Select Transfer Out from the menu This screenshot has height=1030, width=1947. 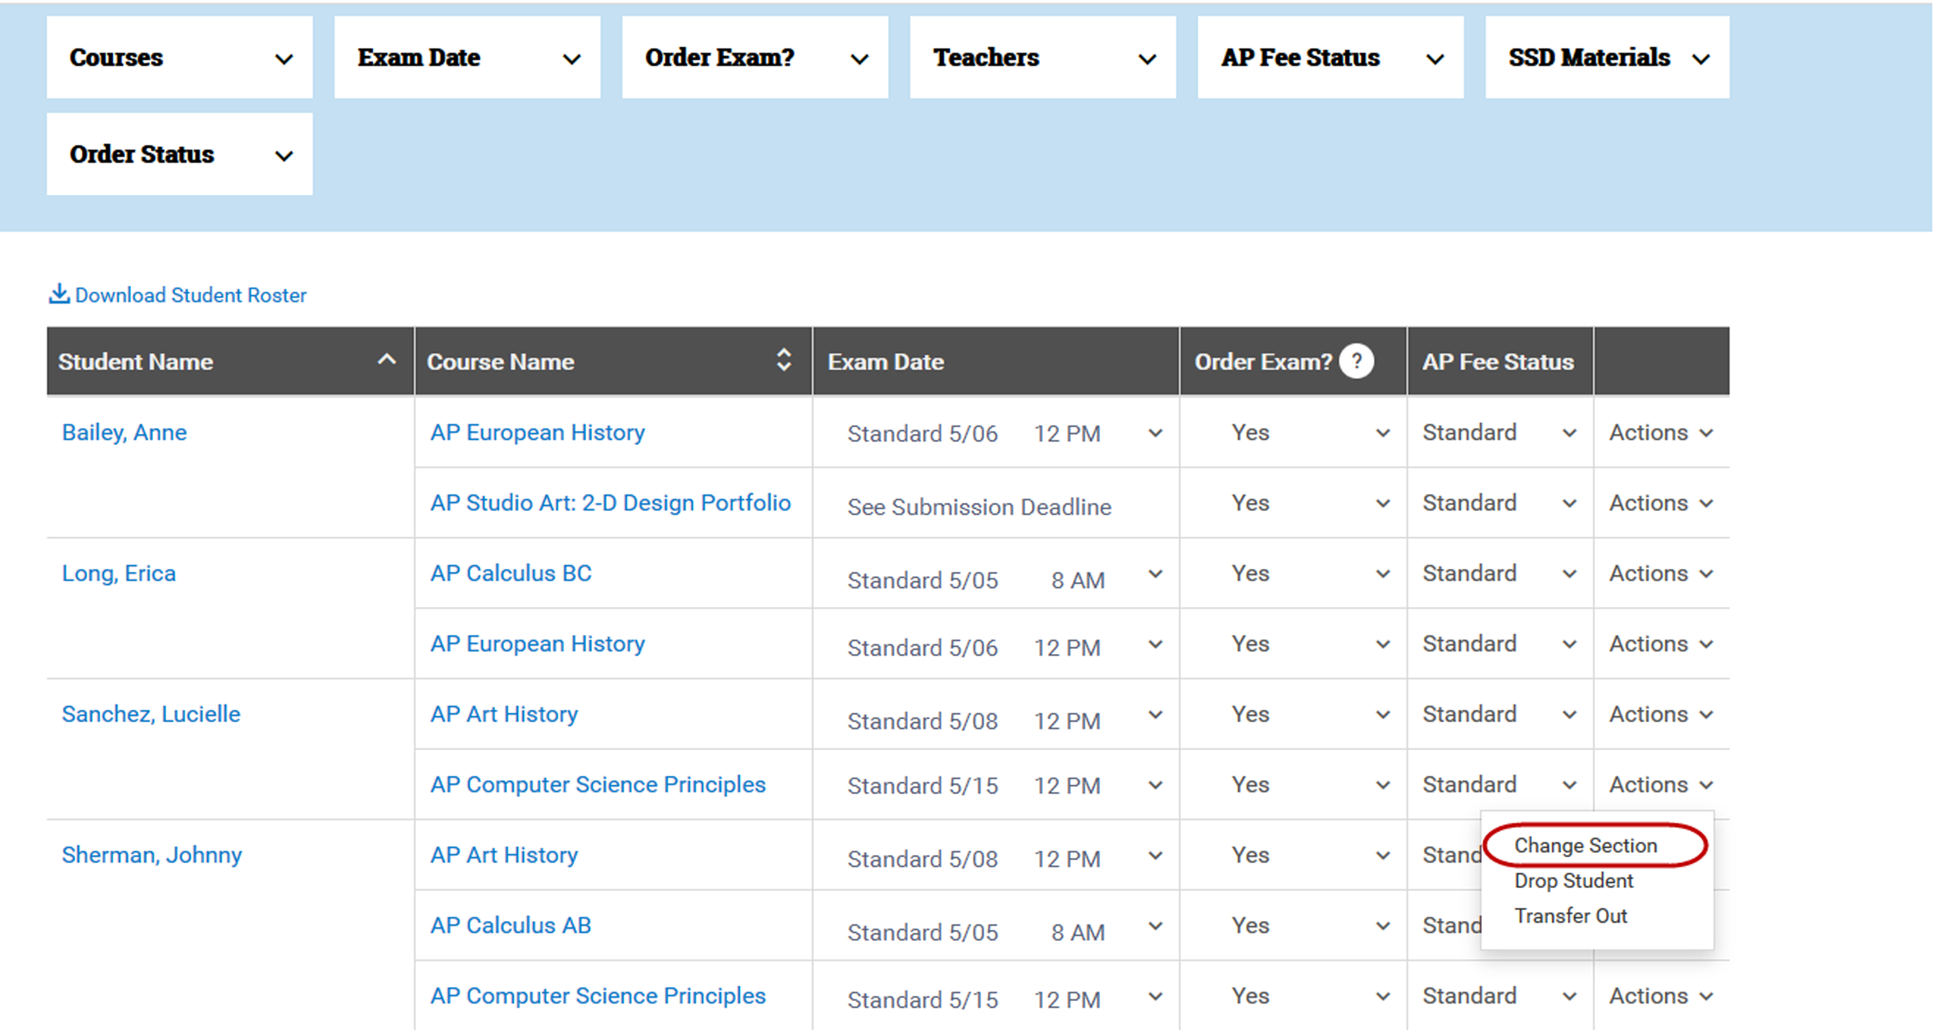(x=1571, y=915)
